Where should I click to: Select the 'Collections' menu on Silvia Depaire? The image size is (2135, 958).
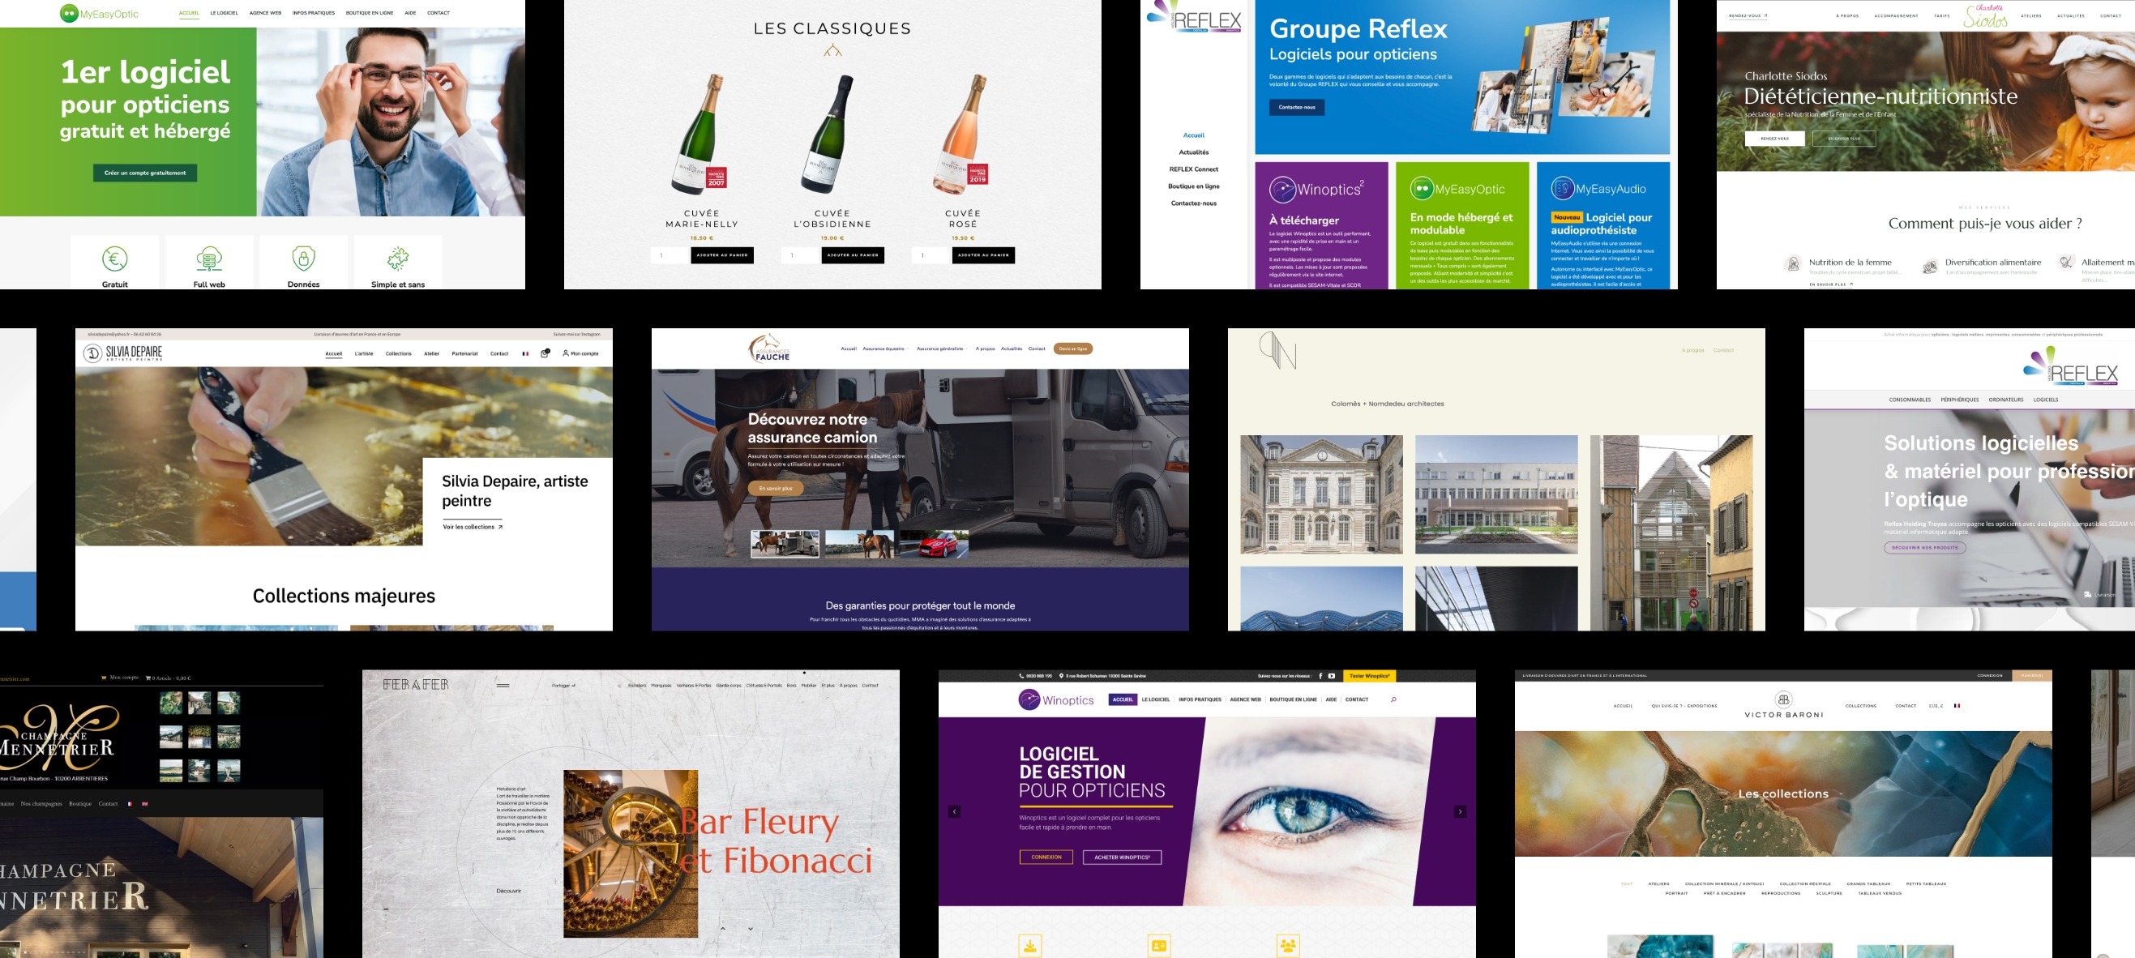(x=398, y=354)
